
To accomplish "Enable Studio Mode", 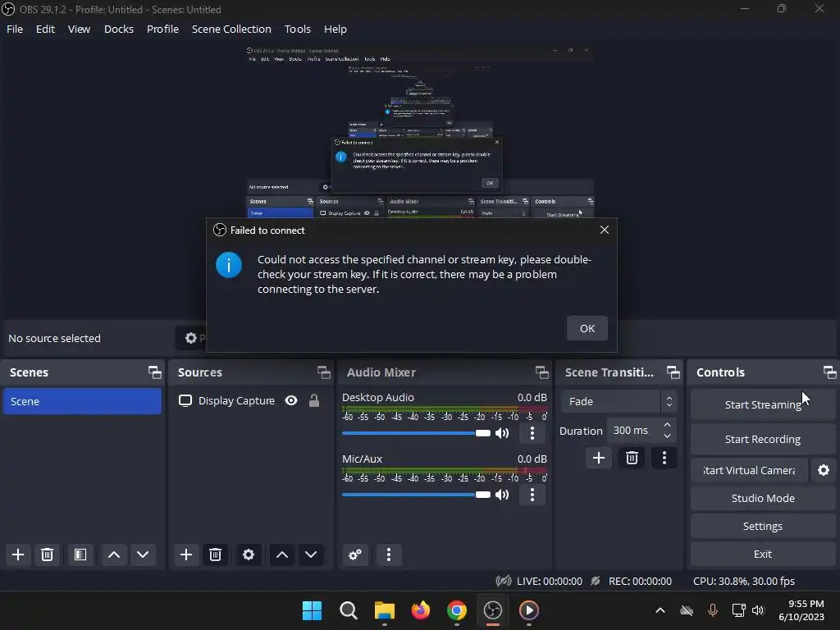I will click(x=763, y=498).
